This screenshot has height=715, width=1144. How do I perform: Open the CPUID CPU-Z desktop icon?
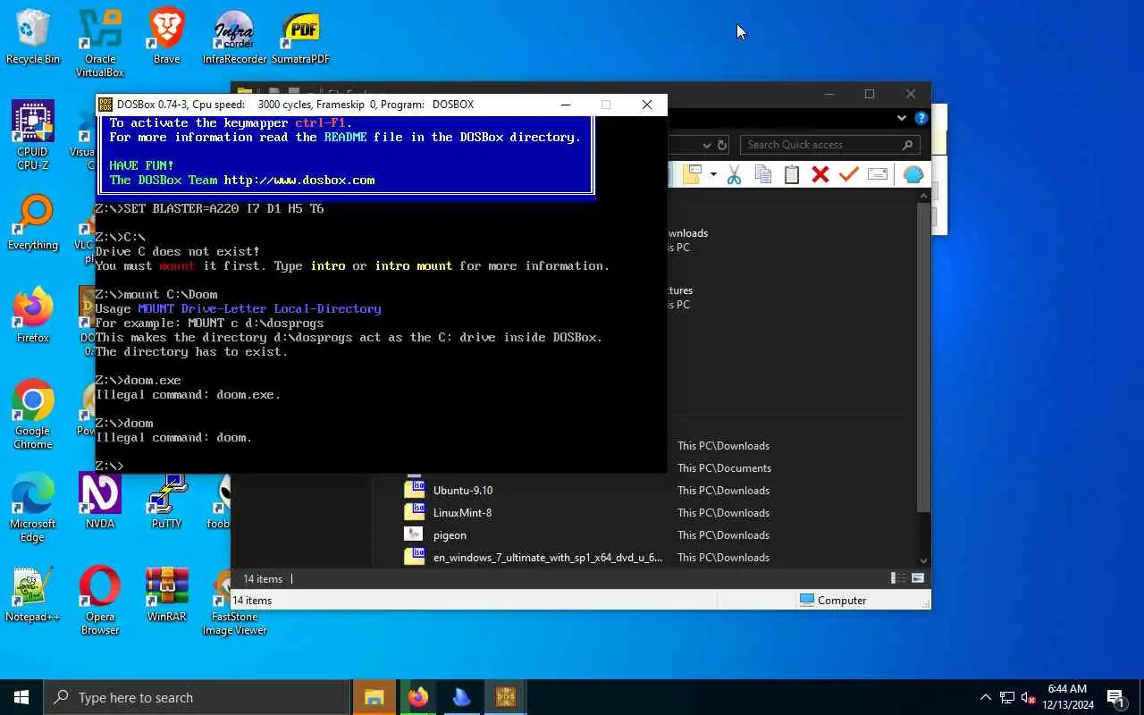tap(33, 136)
